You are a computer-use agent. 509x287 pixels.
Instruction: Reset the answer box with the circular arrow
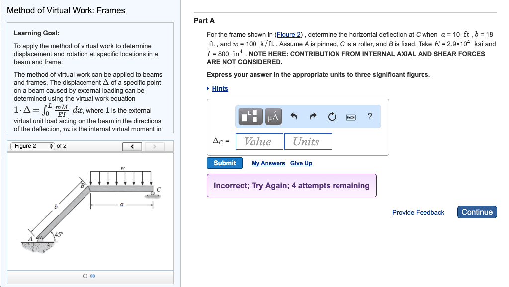332,117
